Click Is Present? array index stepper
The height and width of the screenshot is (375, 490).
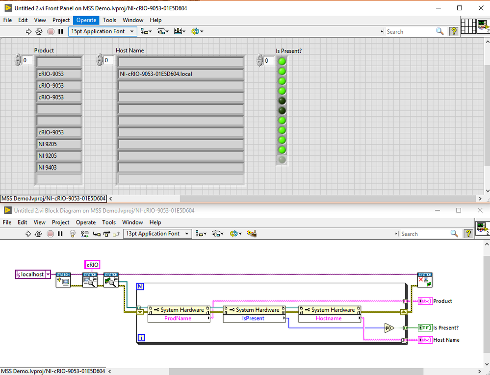[259, 60]
